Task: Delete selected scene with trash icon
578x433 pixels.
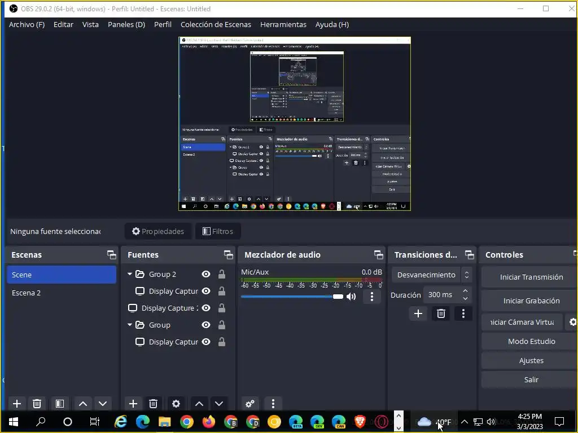Action: (37, 404)
